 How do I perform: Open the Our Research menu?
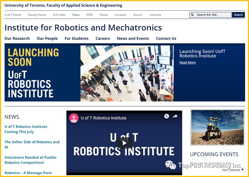[x=17, y=38]
